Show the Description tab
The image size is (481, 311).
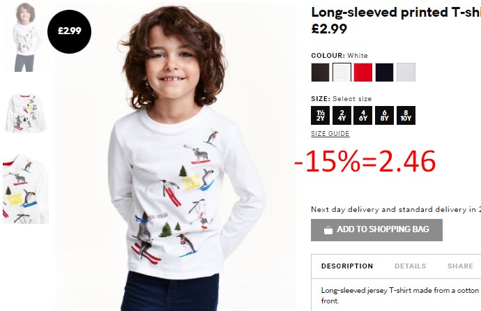point(347,266)
